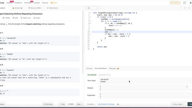Click Use Example Testcases link
Viewport: 192px width, 108px height.
pyautogui.click(x=106, y=104)
